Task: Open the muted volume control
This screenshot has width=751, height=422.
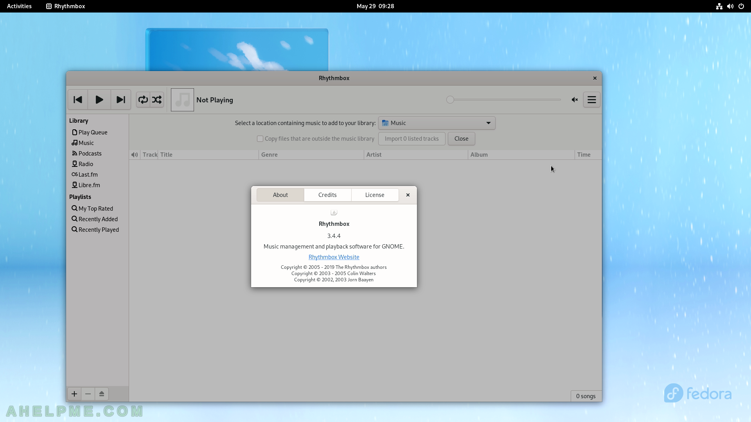Action: coord(575,100)
